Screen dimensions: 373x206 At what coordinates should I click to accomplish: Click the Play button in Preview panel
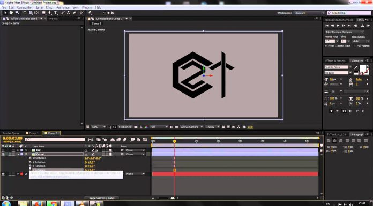[338, 26]
